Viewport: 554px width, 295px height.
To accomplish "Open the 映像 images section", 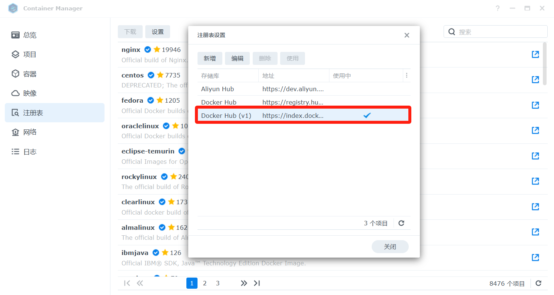I will (30, 93).
